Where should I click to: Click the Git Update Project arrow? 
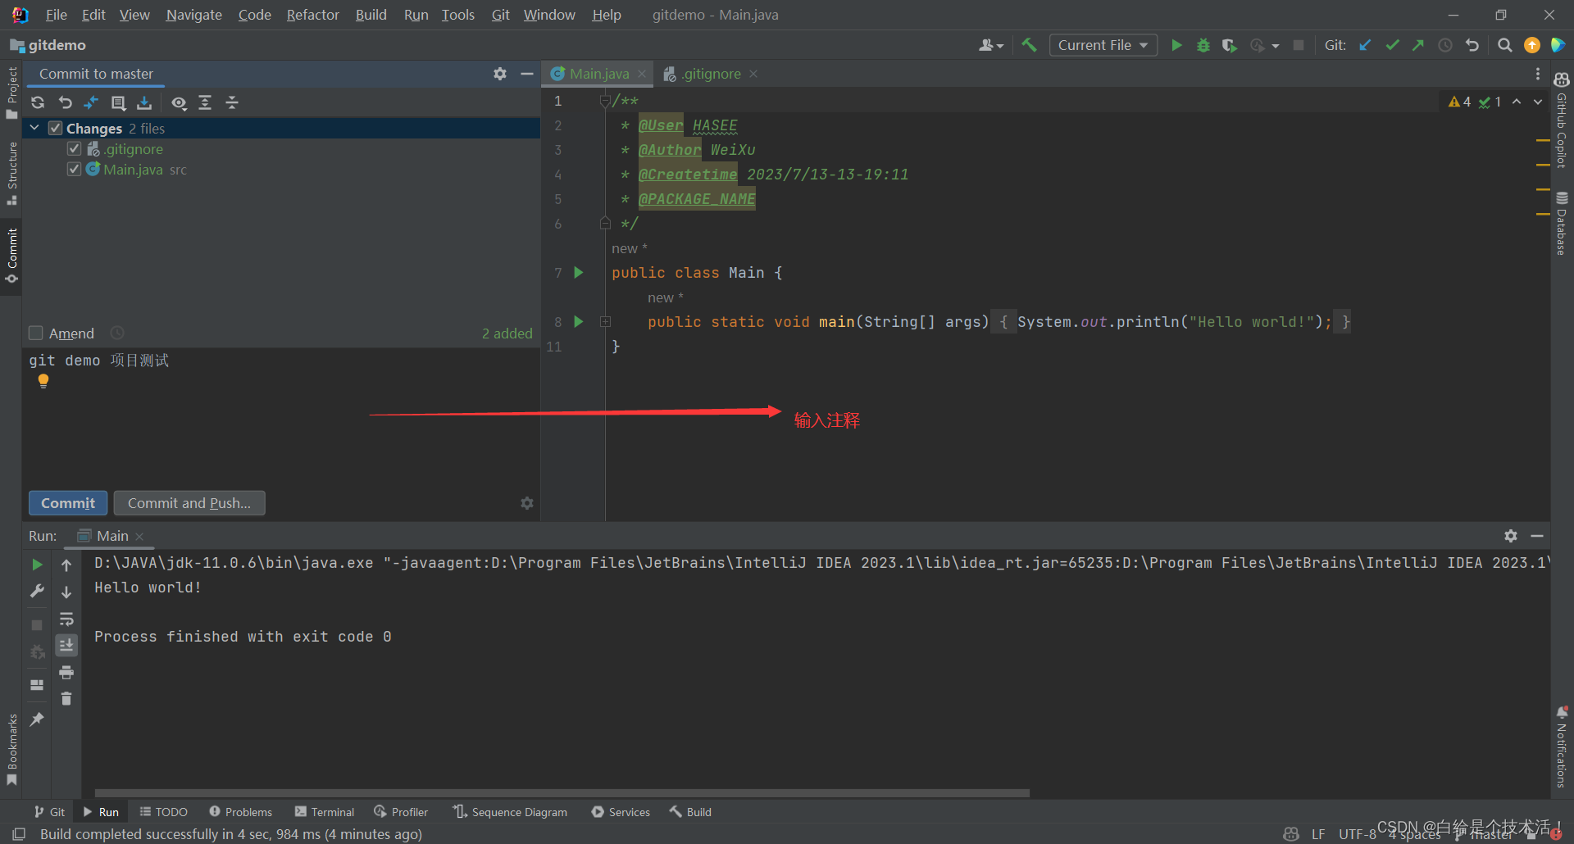pos(1365,45)
